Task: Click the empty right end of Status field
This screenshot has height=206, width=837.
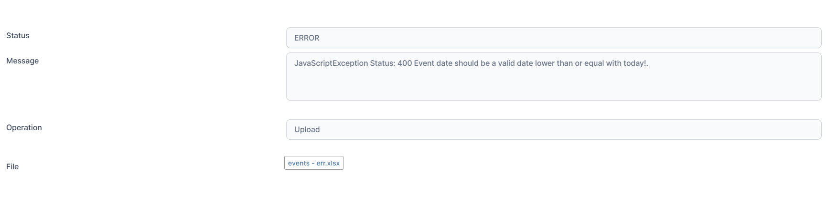Action: 788,38
